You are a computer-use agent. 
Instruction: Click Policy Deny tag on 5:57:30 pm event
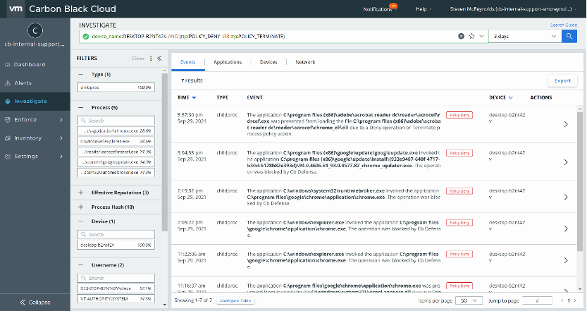point(459,115)
